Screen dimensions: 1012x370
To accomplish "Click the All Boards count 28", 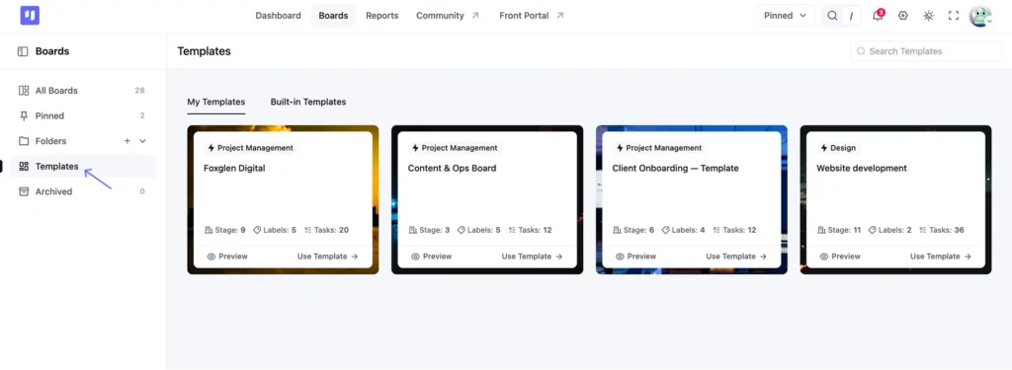I will pos(139,91).
